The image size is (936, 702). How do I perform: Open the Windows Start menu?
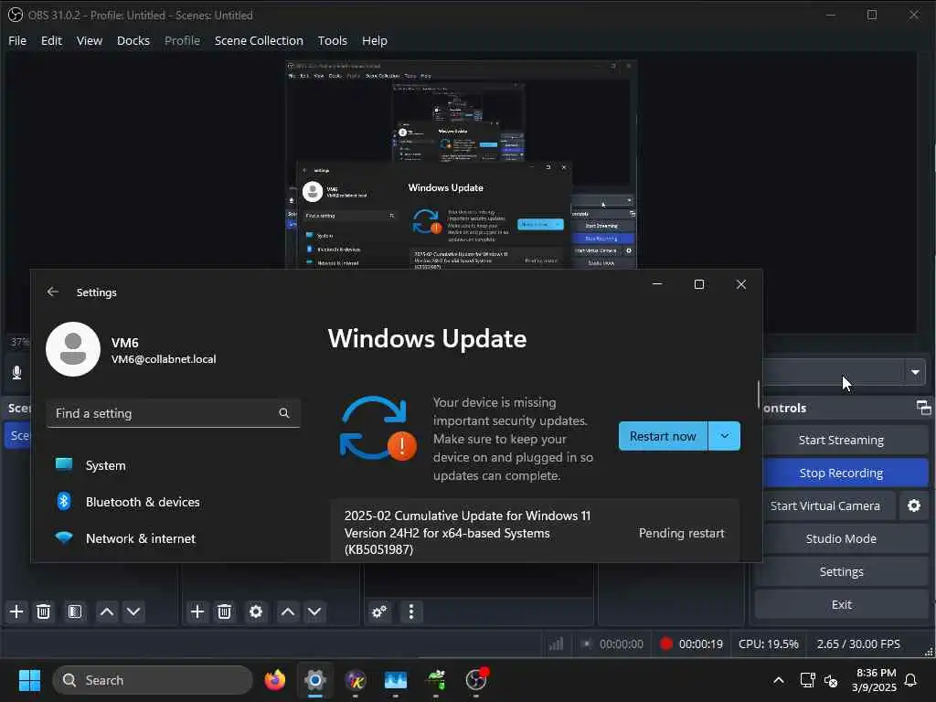(29, 680)
